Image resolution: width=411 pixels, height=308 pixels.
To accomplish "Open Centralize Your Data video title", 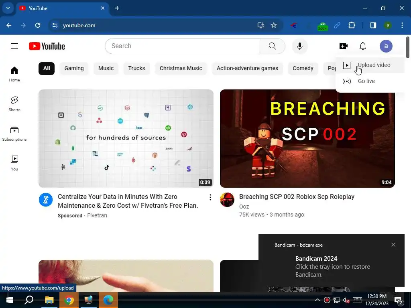I will click(x=128, y=201).
